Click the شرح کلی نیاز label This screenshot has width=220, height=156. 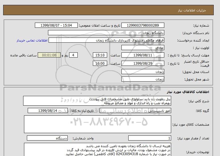click(x=199, y=101)
